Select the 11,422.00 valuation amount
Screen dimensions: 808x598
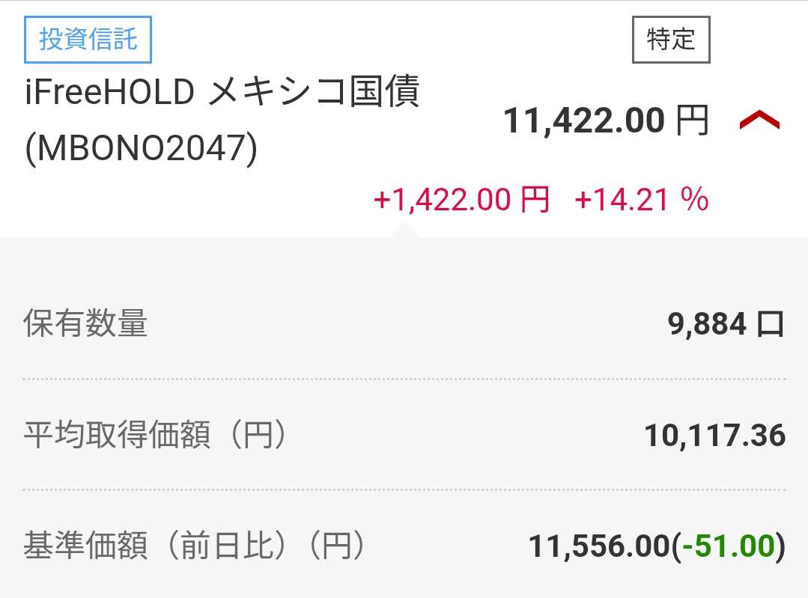(x=584, y=120)
